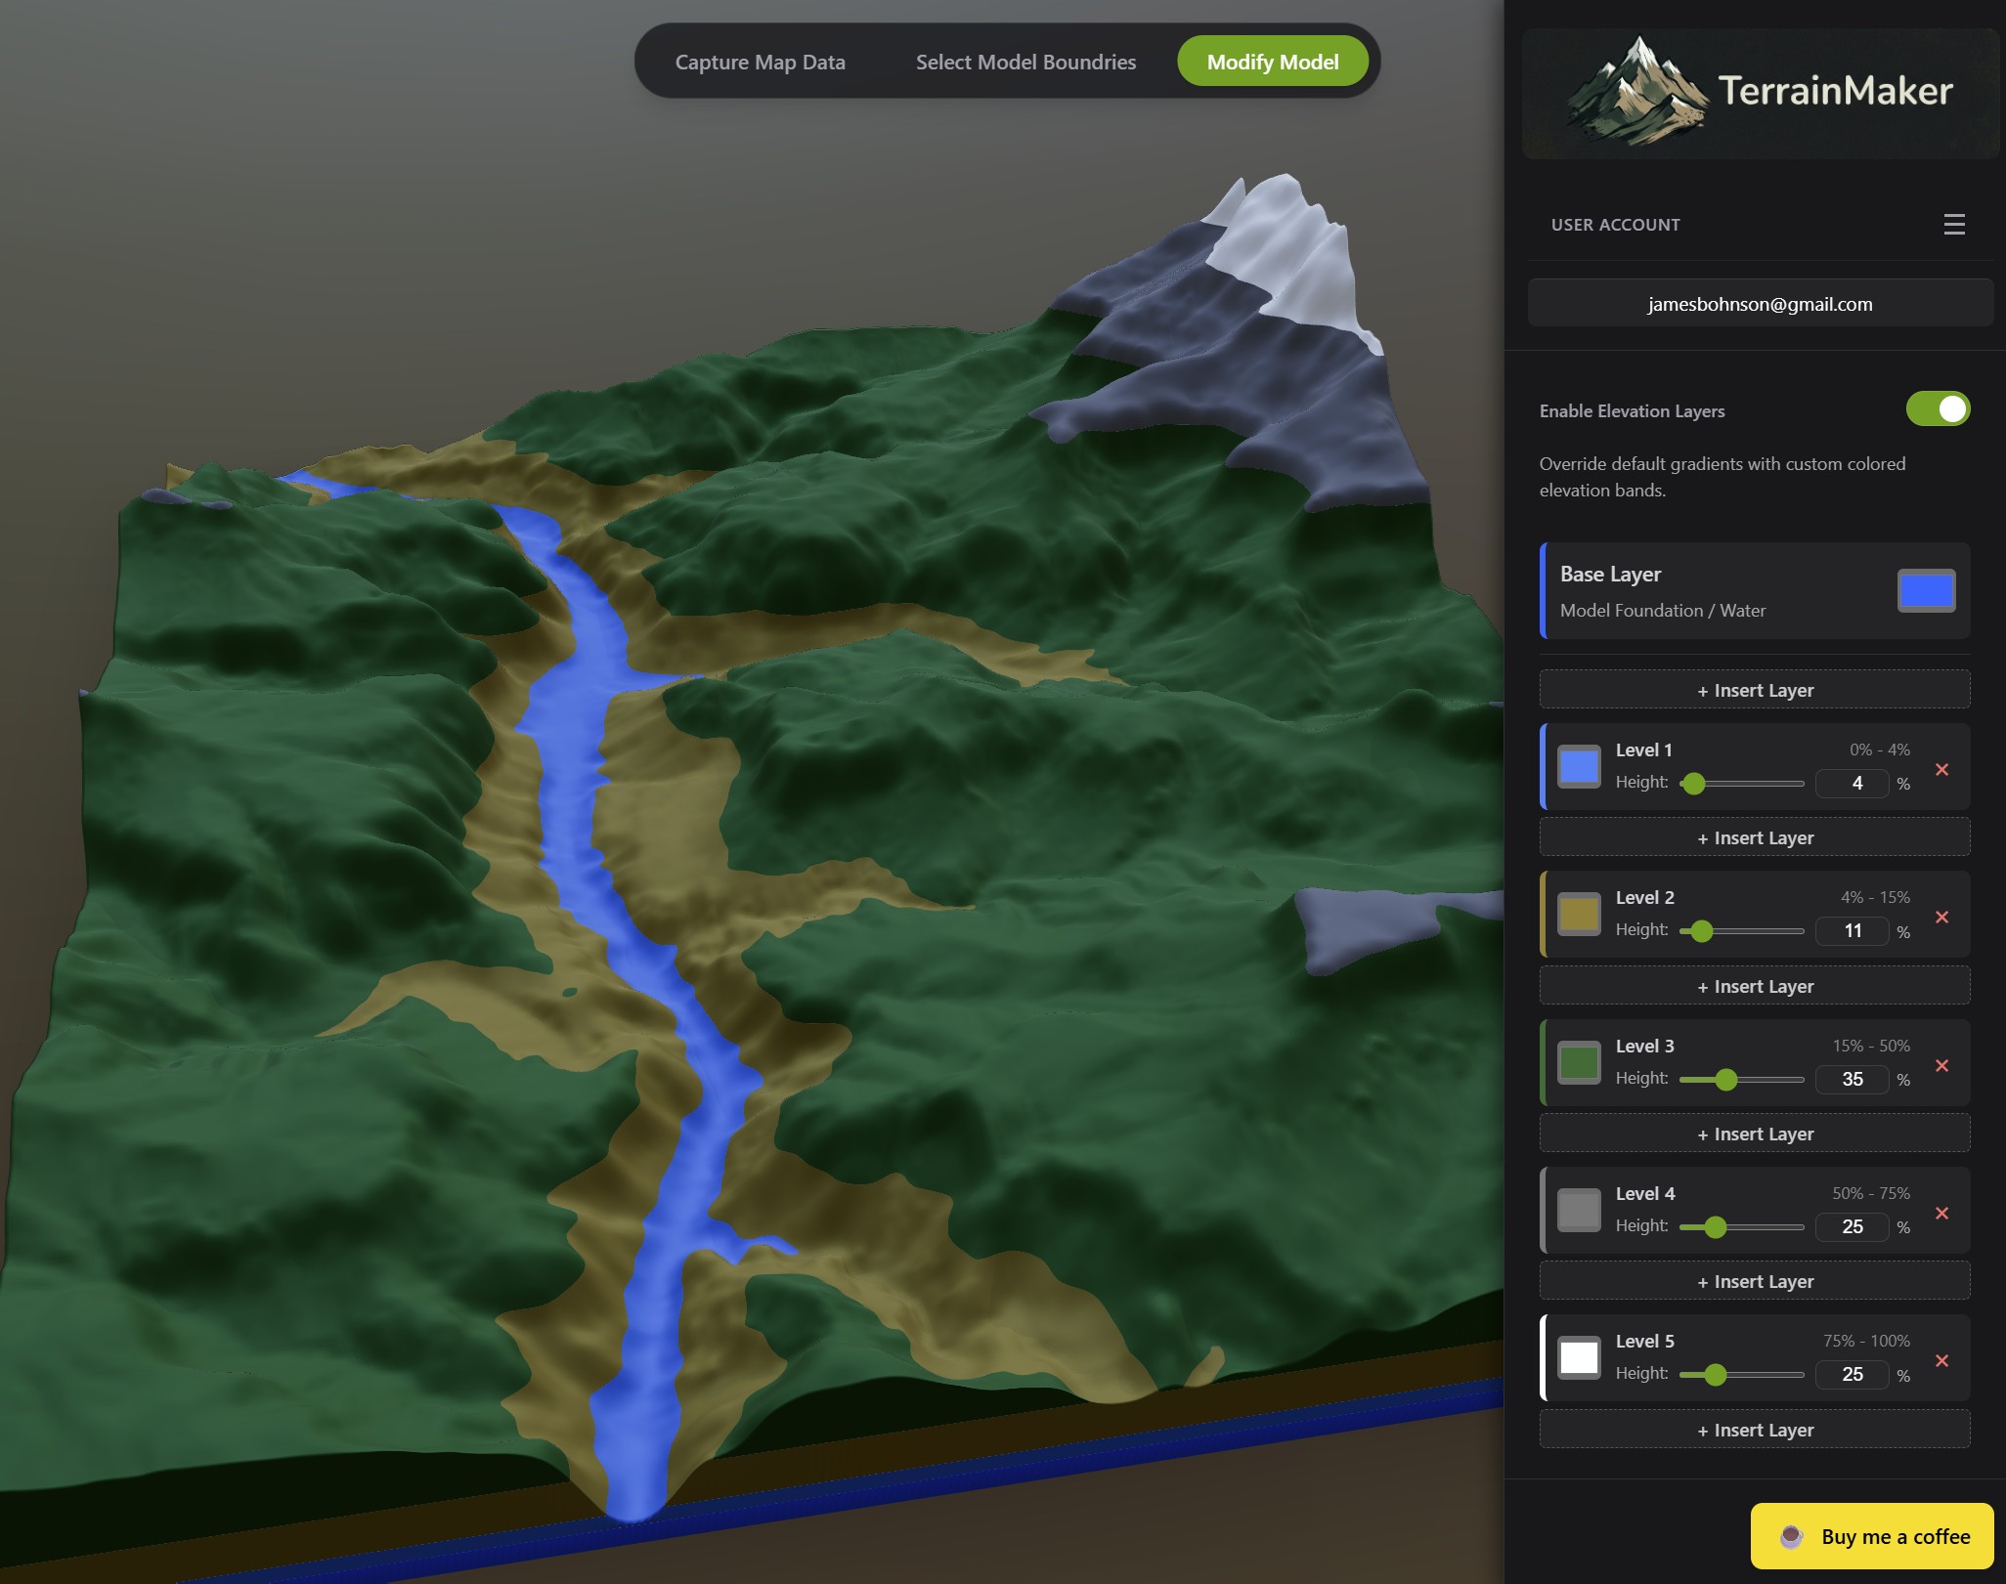This screenshot has width=2006, height=1584.
Task: Click the Level 4 height slider
Action: click(x=1741, y=1227)
